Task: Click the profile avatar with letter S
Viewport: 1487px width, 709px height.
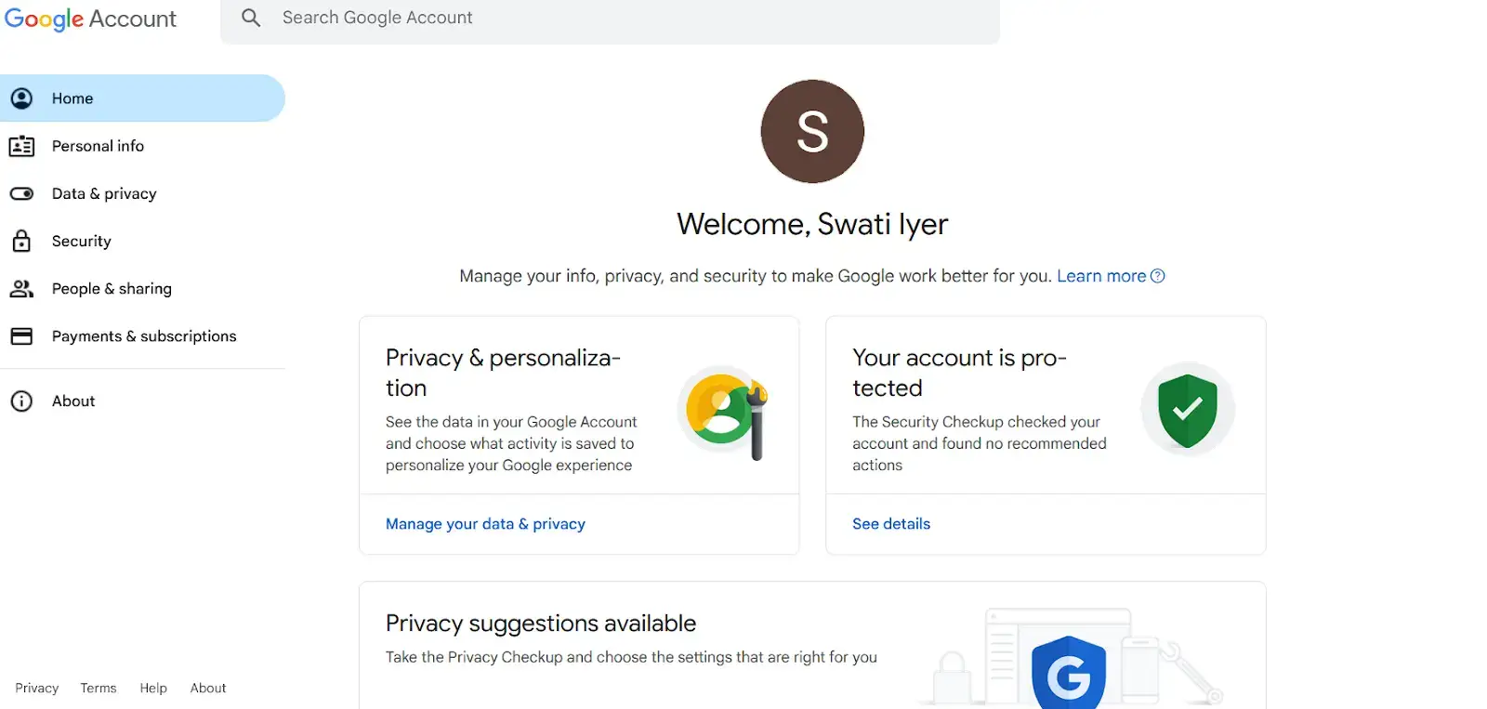Action: click(x=811, y=131)
